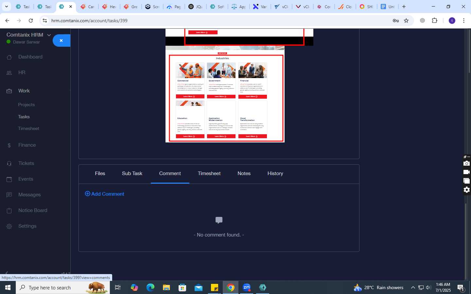The height and width of the screenshot is (294, 471).
Task: Open the Windows Start menu
Action: click(8, 287)
